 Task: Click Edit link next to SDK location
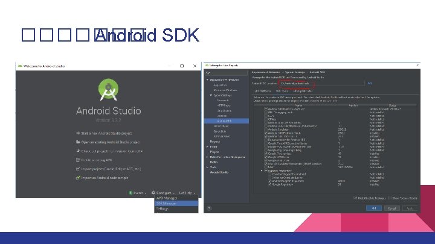click(370, 83)
